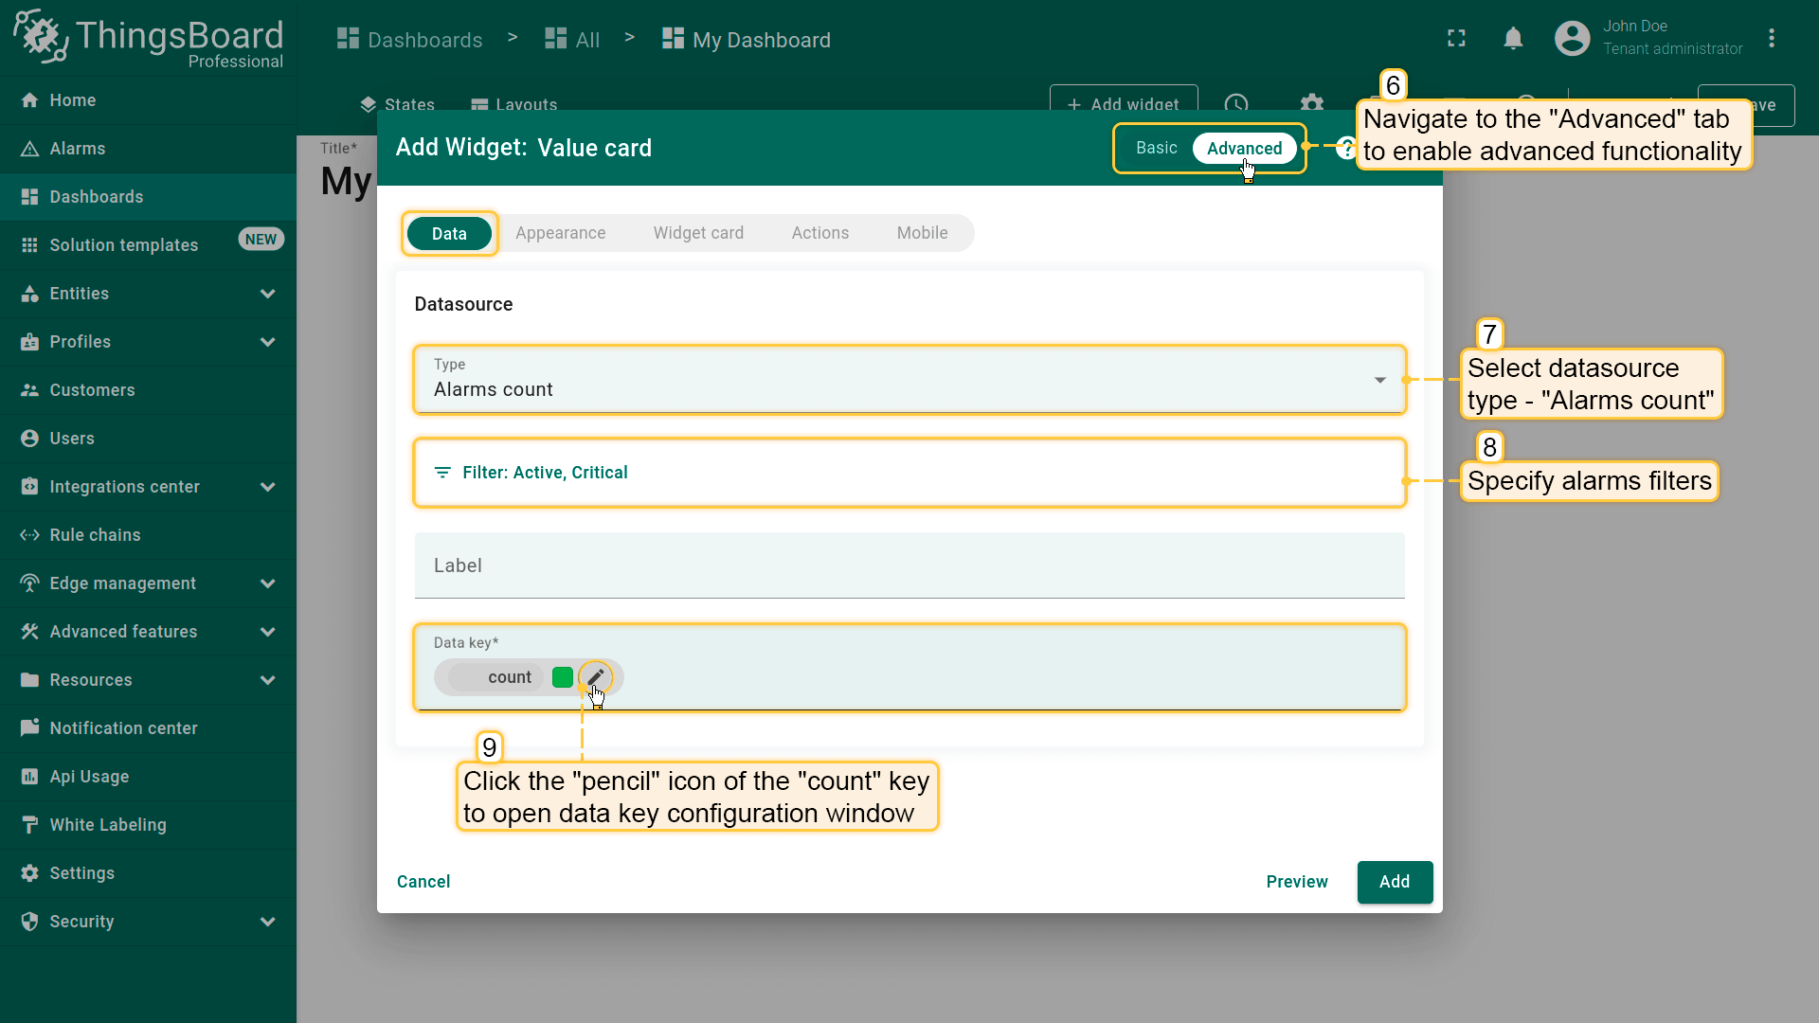Click the filter icon beside Active, Critical
Viewport: 1819px width, 1023px height.
442,473
